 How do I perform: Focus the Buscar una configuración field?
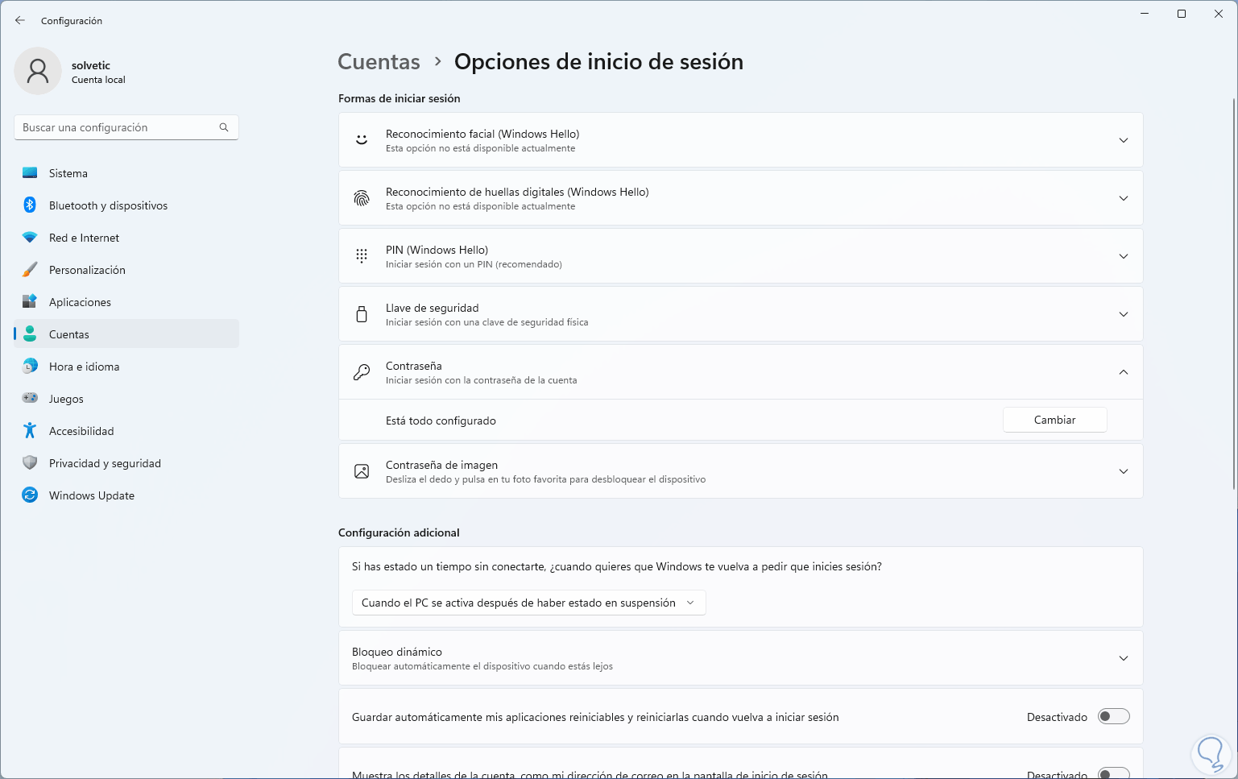click(117, 127)
